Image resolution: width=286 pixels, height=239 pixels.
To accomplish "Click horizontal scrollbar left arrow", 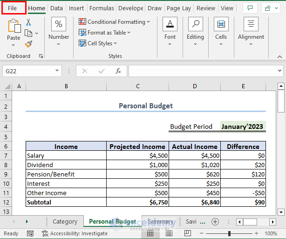I will pyautogui.click(x=239, y=222).
